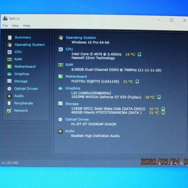Open the Motherboard heading link in summary

click(x=76, y=77)
